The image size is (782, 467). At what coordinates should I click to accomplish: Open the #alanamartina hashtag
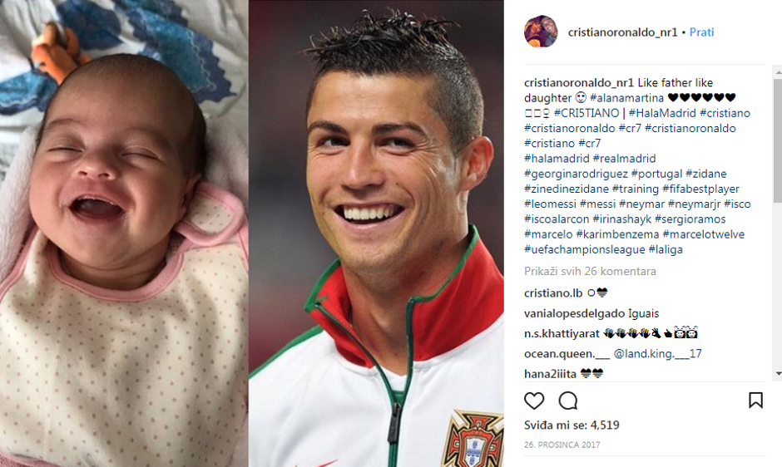pyautogui.click(x=627, y=98)
